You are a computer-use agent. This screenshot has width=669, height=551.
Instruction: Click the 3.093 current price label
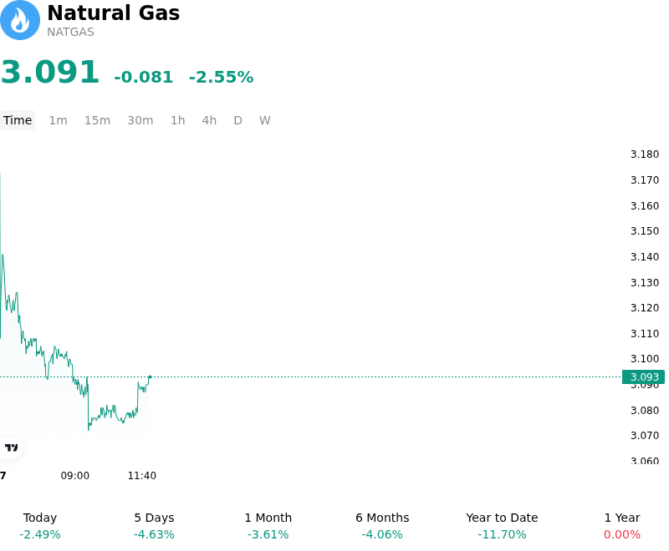pyautogui.click(x=643, y=377)
